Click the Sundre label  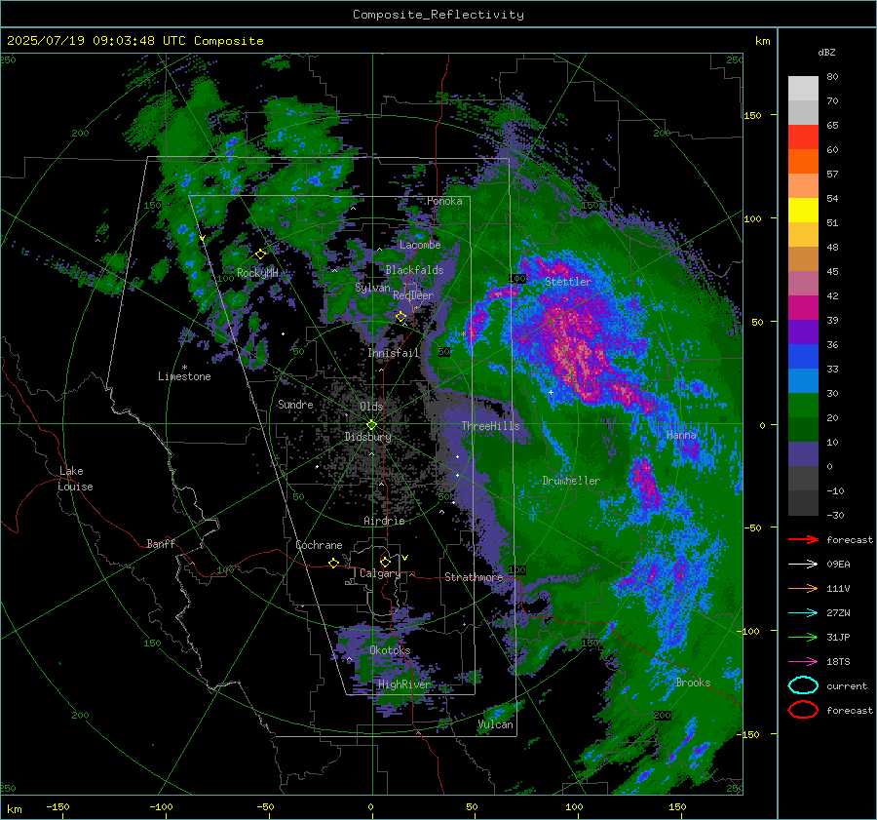[295, 404]
